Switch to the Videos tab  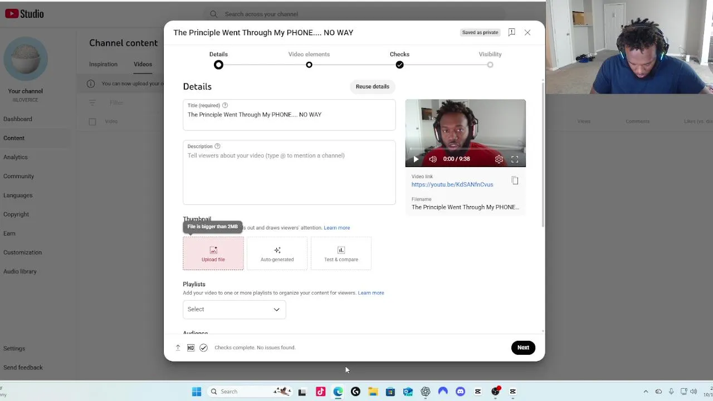pyautogui.click(x=143, y=64)
